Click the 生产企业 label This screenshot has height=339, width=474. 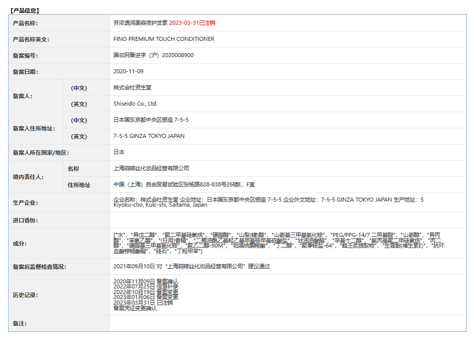pyautogui.click(x=25, y=203)
